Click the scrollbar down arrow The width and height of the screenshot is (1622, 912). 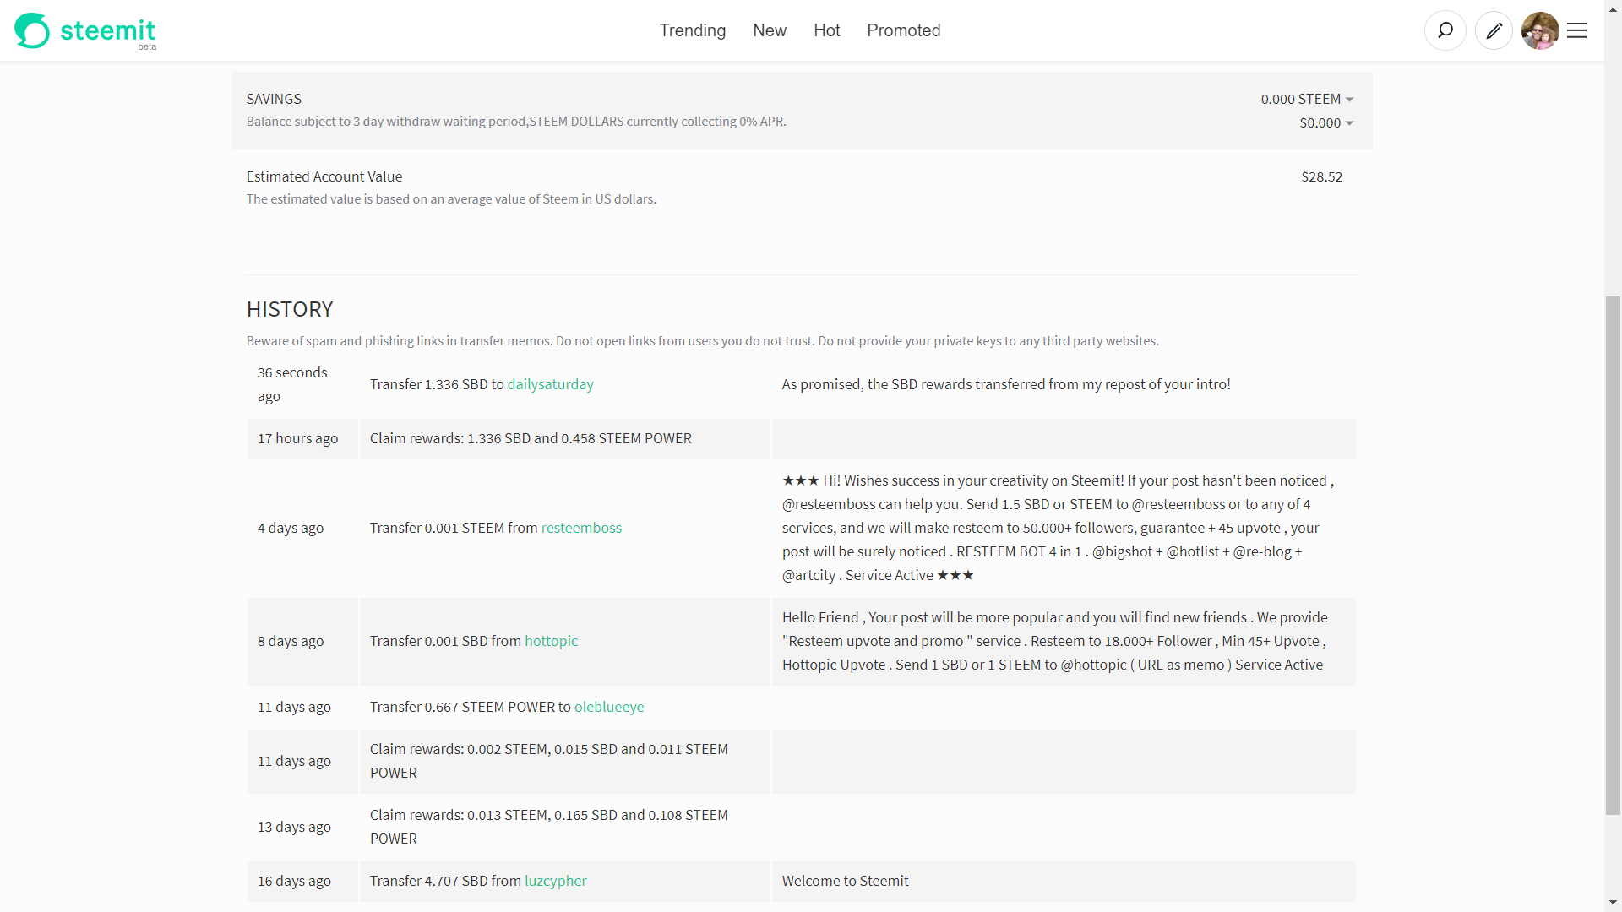[1613, 903]
